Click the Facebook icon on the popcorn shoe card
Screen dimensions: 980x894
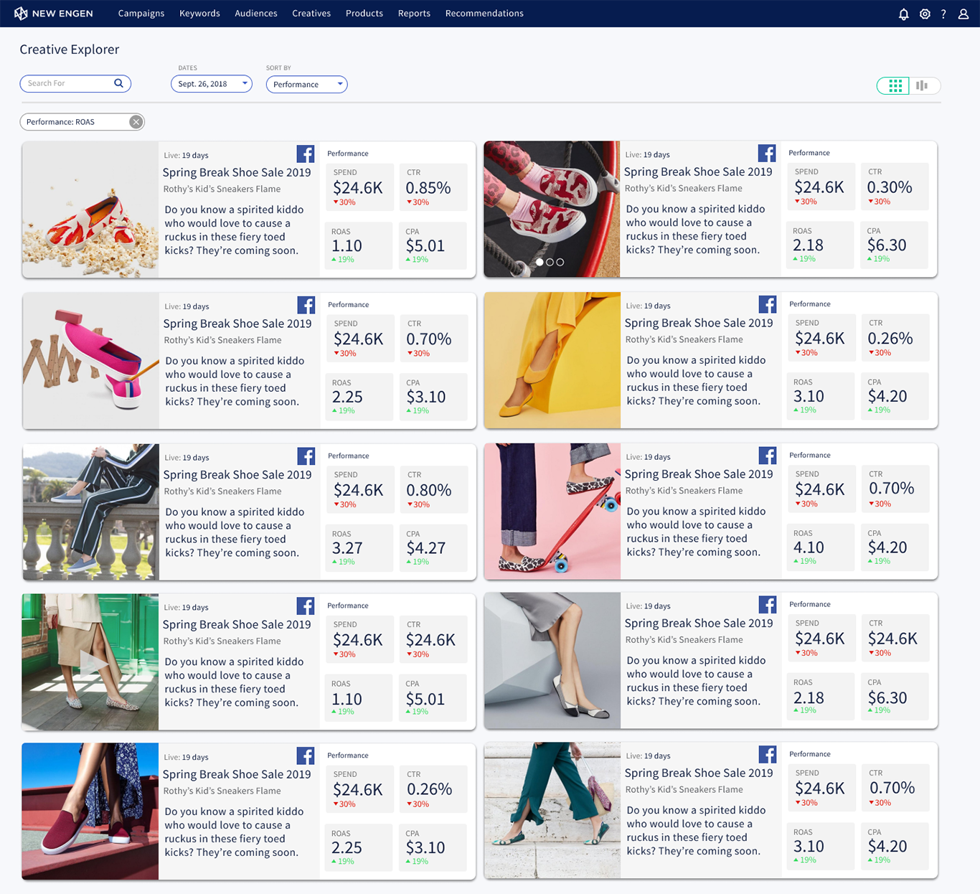point(306,154)
